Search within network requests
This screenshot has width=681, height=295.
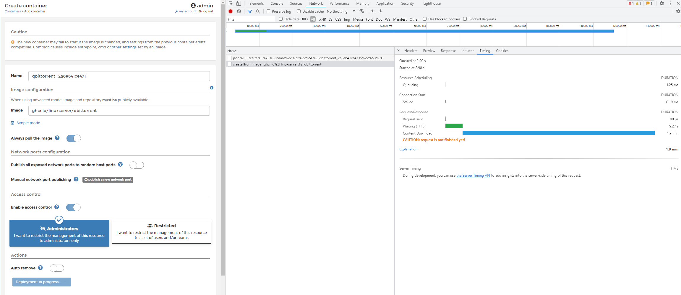point(258,11)
